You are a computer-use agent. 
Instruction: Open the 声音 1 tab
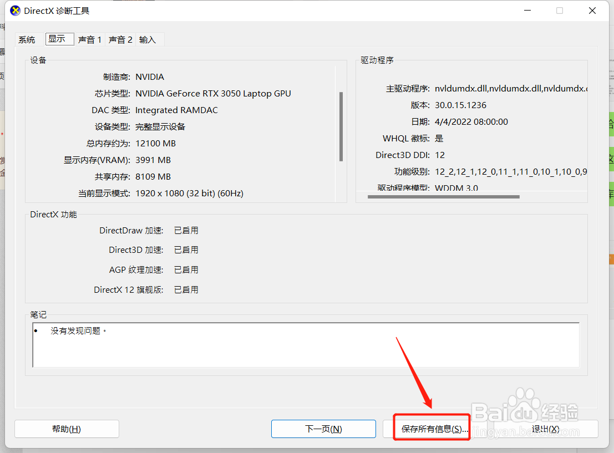pos(90,39)
